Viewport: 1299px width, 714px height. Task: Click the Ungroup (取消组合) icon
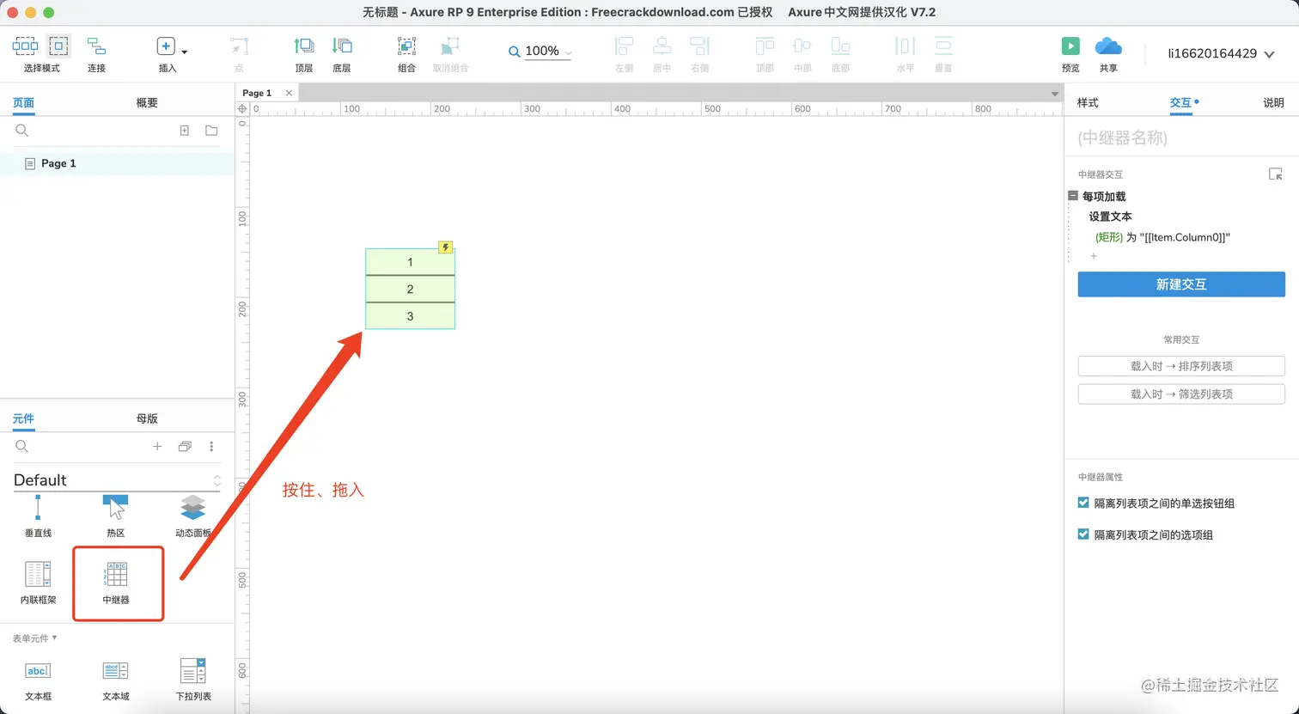pos(450,46)
